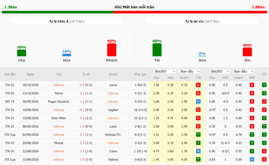
Task: Click the red Khách 60% bar
Action: click(112, 50)
